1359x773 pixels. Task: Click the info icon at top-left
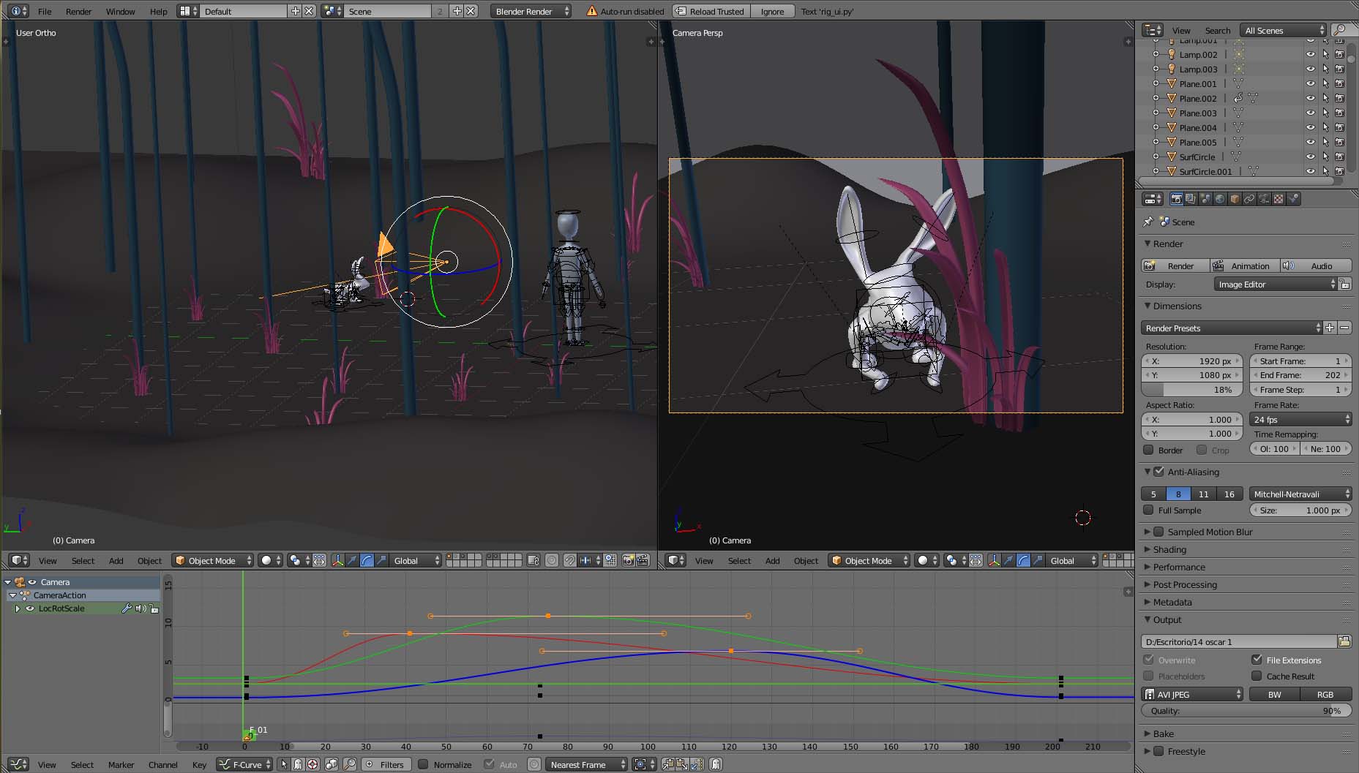(15, 11)
